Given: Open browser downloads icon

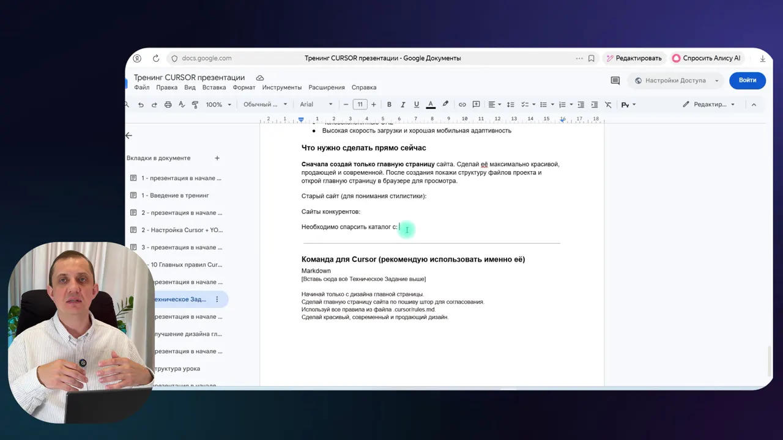Looking at the screenshot, I should point(763,59).
